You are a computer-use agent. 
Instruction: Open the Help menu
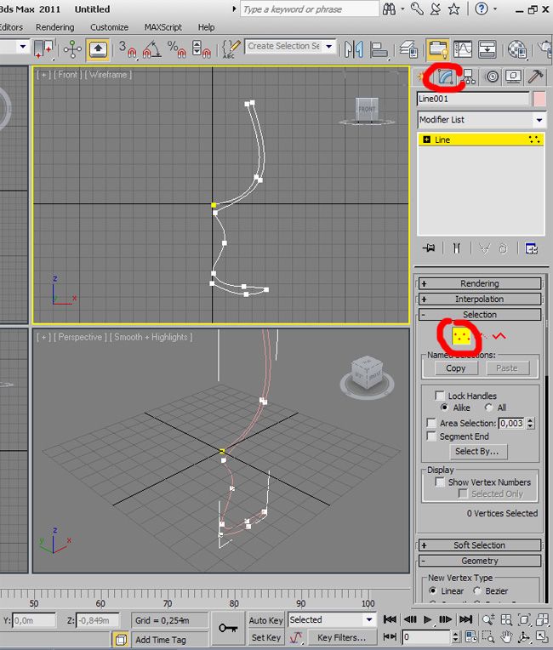[x=206, y=27]
